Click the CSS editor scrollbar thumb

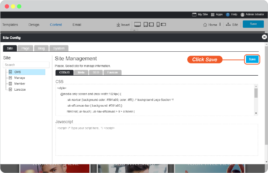[256, 93]
